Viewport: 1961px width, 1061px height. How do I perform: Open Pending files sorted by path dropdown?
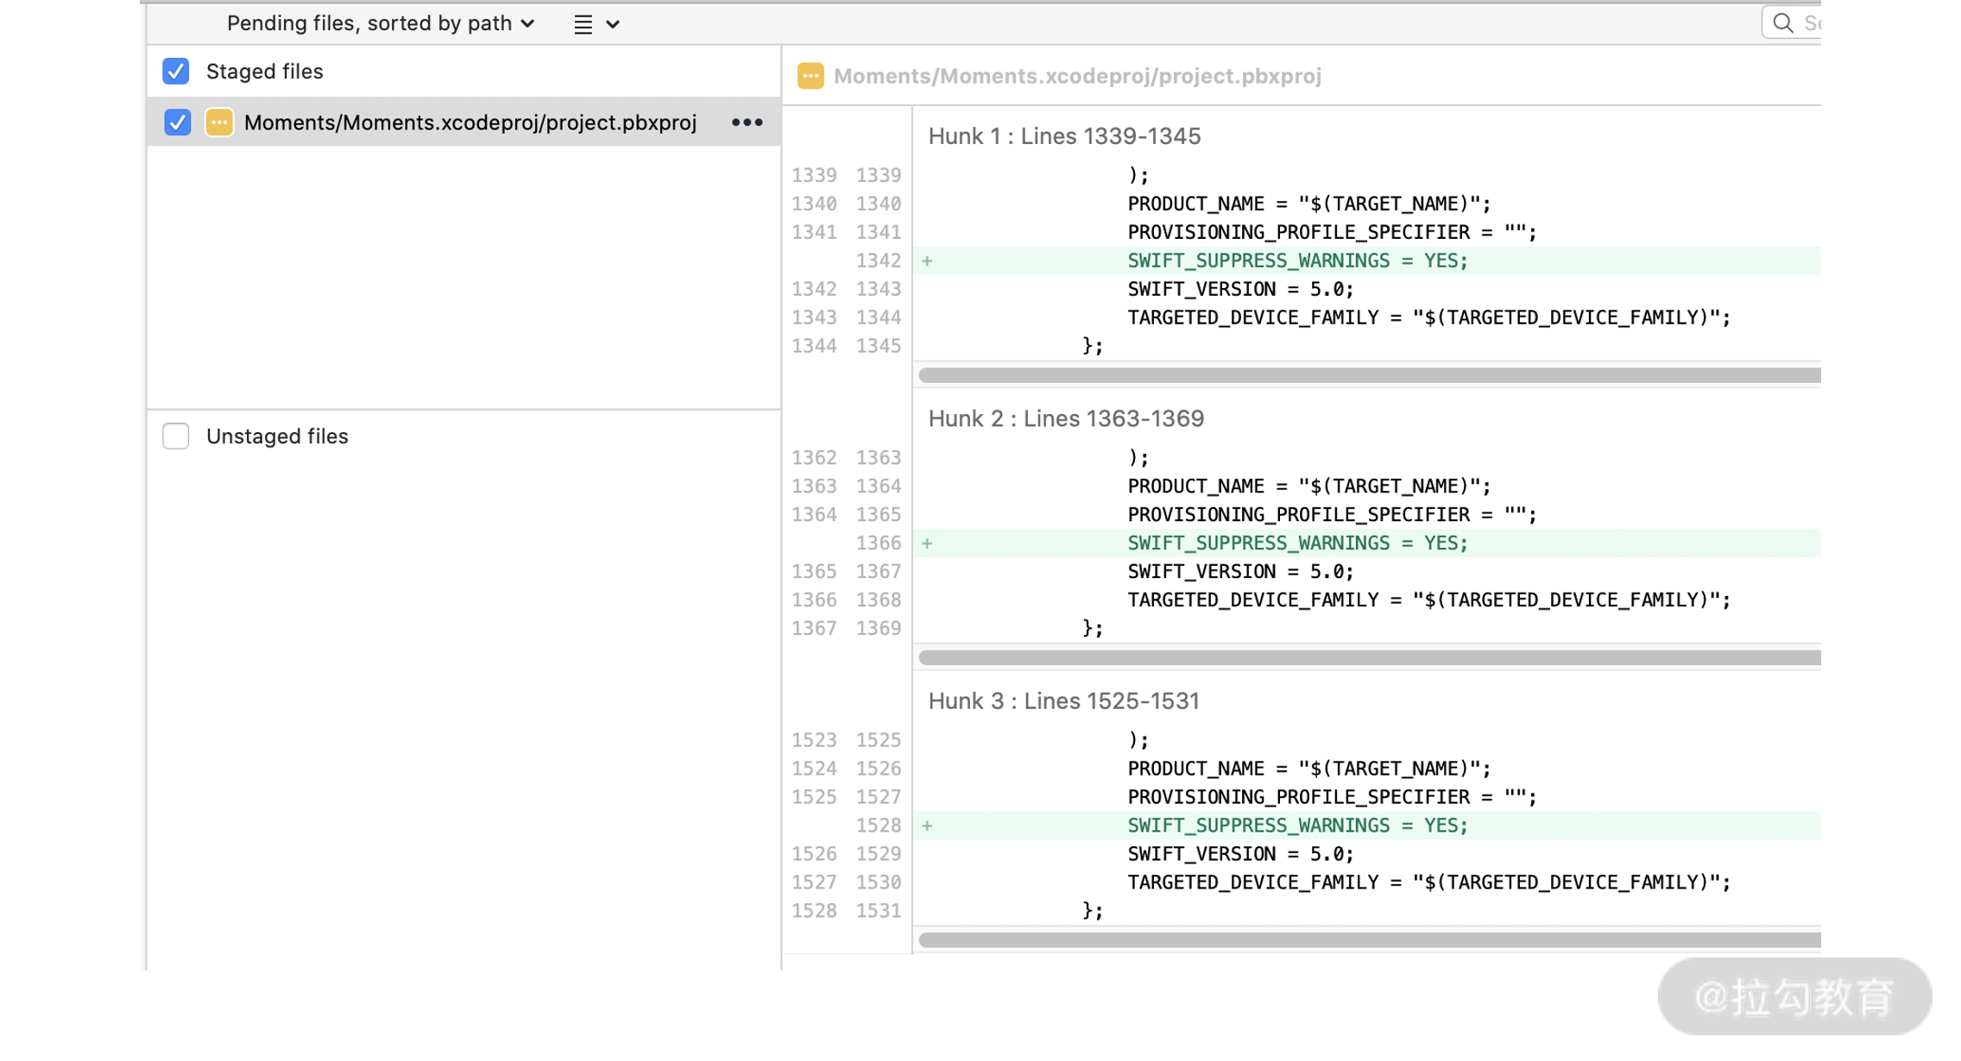[380, 23]
